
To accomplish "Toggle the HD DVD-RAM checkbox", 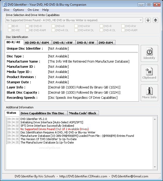I will pos(27,30).
